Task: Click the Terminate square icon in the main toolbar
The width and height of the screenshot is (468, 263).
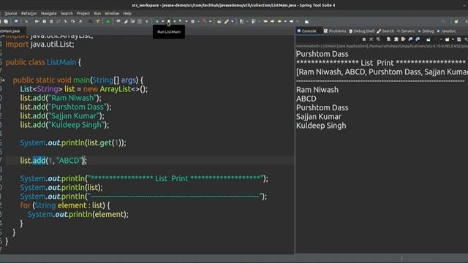Action: click(x=51, y=21)
